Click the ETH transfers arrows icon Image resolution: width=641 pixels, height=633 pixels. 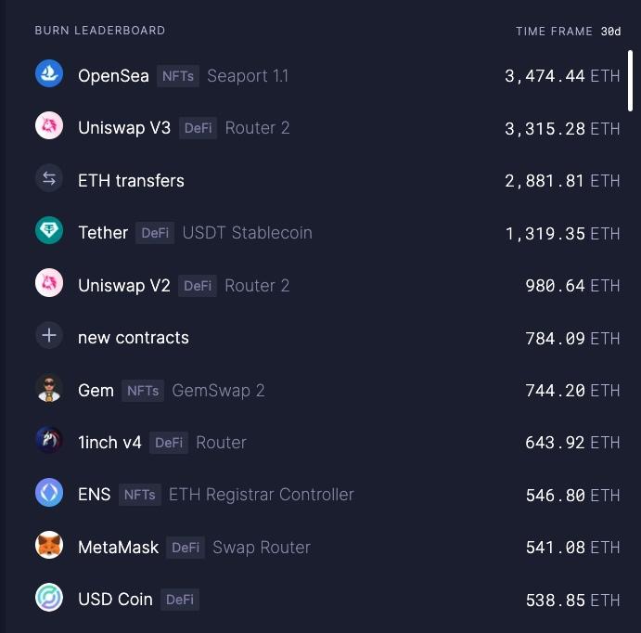coord(49,178)
